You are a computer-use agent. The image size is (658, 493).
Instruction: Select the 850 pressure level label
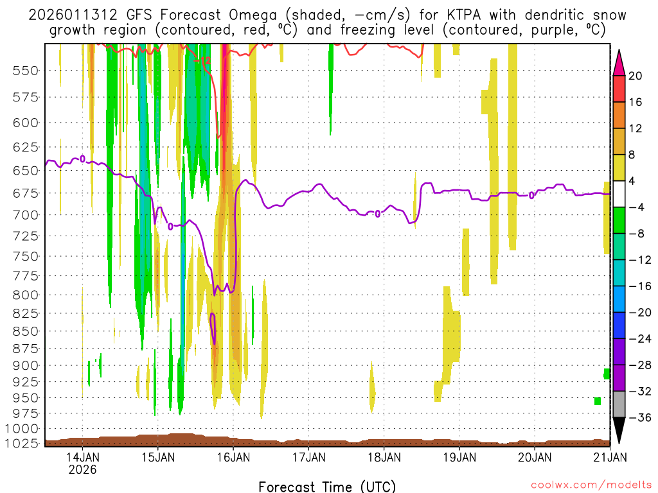26,331
